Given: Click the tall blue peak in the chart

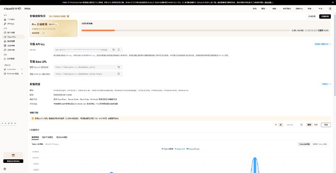Looking at the screenshot, I should [255, 165].
